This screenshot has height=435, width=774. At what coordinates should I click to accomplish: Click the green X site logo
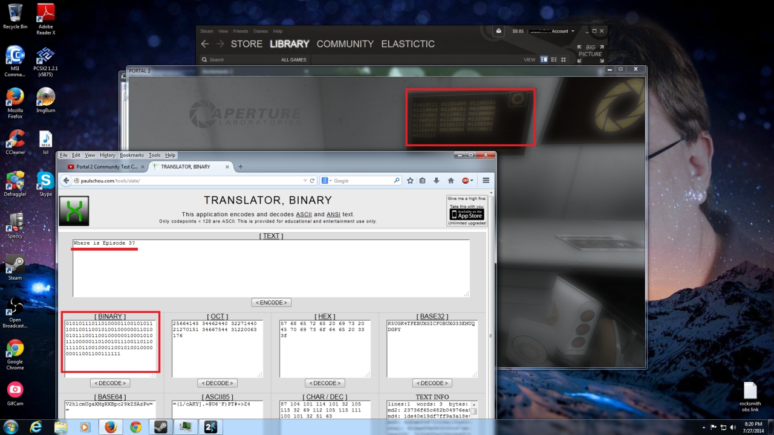[x=74, y=211]
